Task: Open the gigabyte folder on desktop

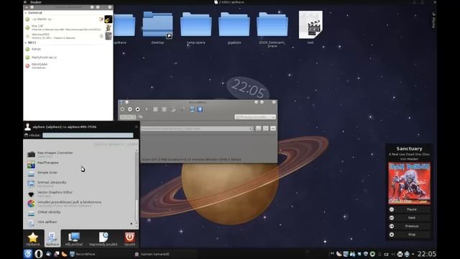Action: coord(234,28)
